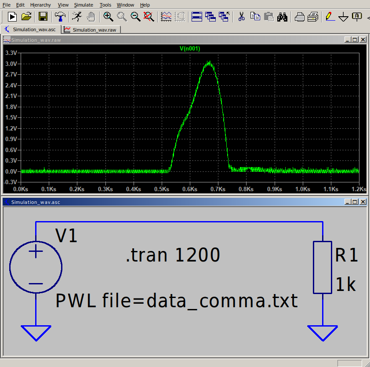This screenshot has height=367, width=370.
Task: Start a new schematic from the toolbar
Action: pos(12,17)
